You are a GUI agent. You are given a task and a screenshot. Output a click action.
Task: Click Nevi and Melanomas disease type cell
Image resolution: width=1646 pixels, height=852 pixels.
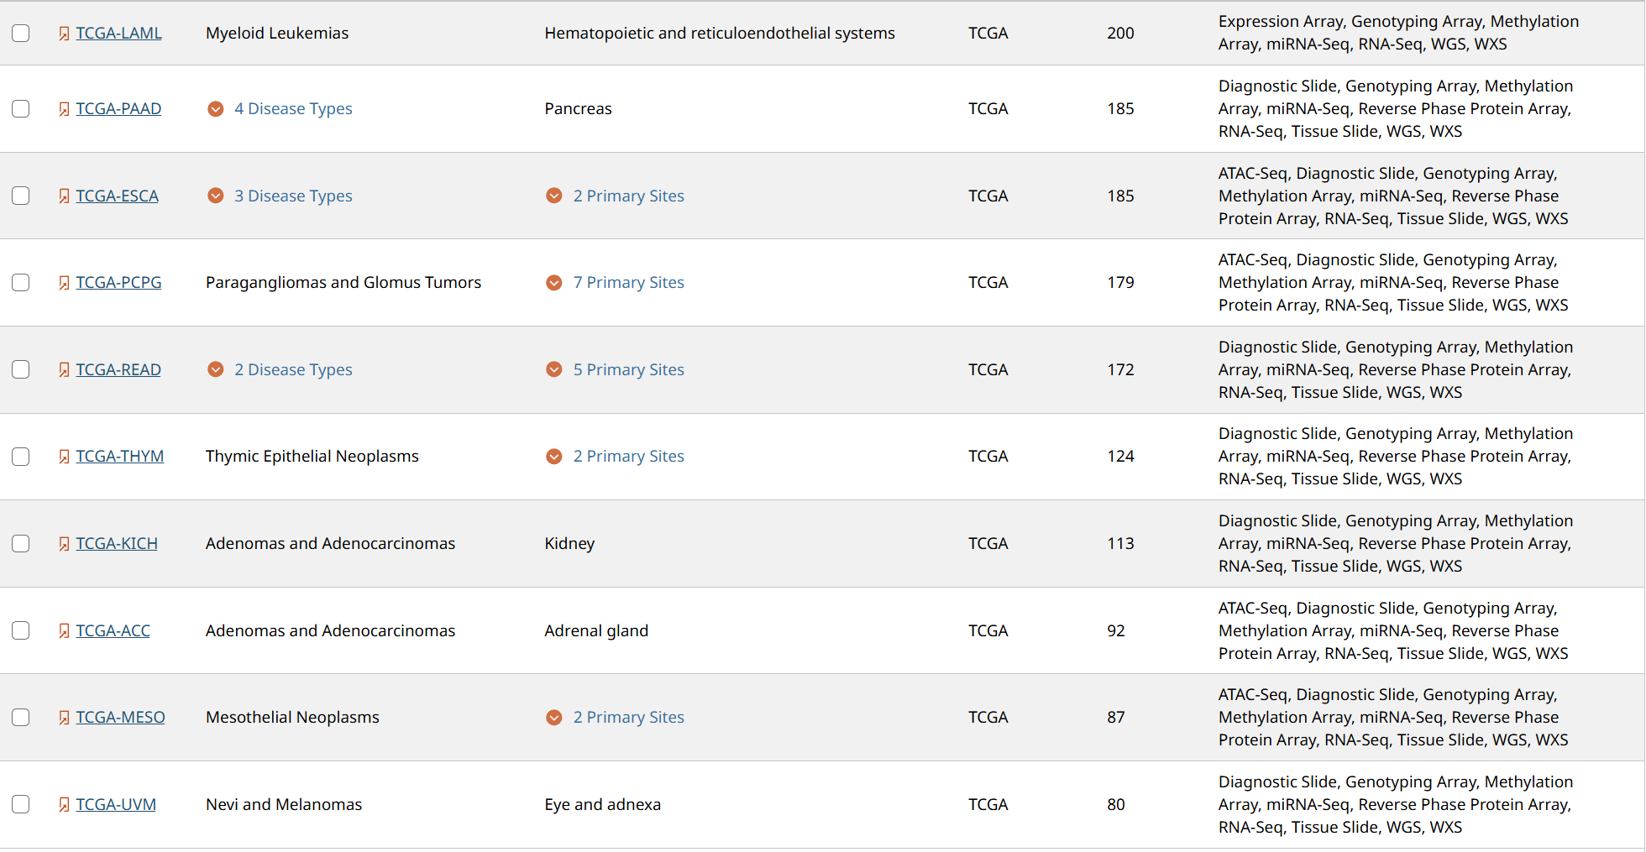[284, 804]
